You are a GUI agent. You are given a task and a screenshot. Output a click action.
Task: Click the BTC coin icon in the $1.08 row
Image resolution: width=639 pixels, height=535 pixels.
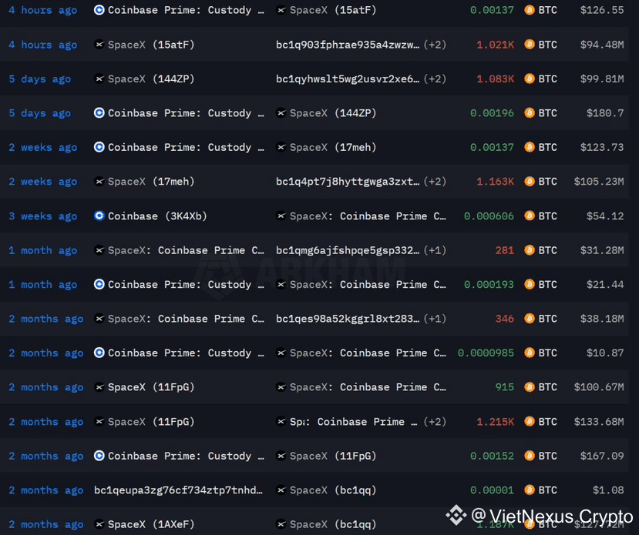pyautogui.click(x=530, y=490)
